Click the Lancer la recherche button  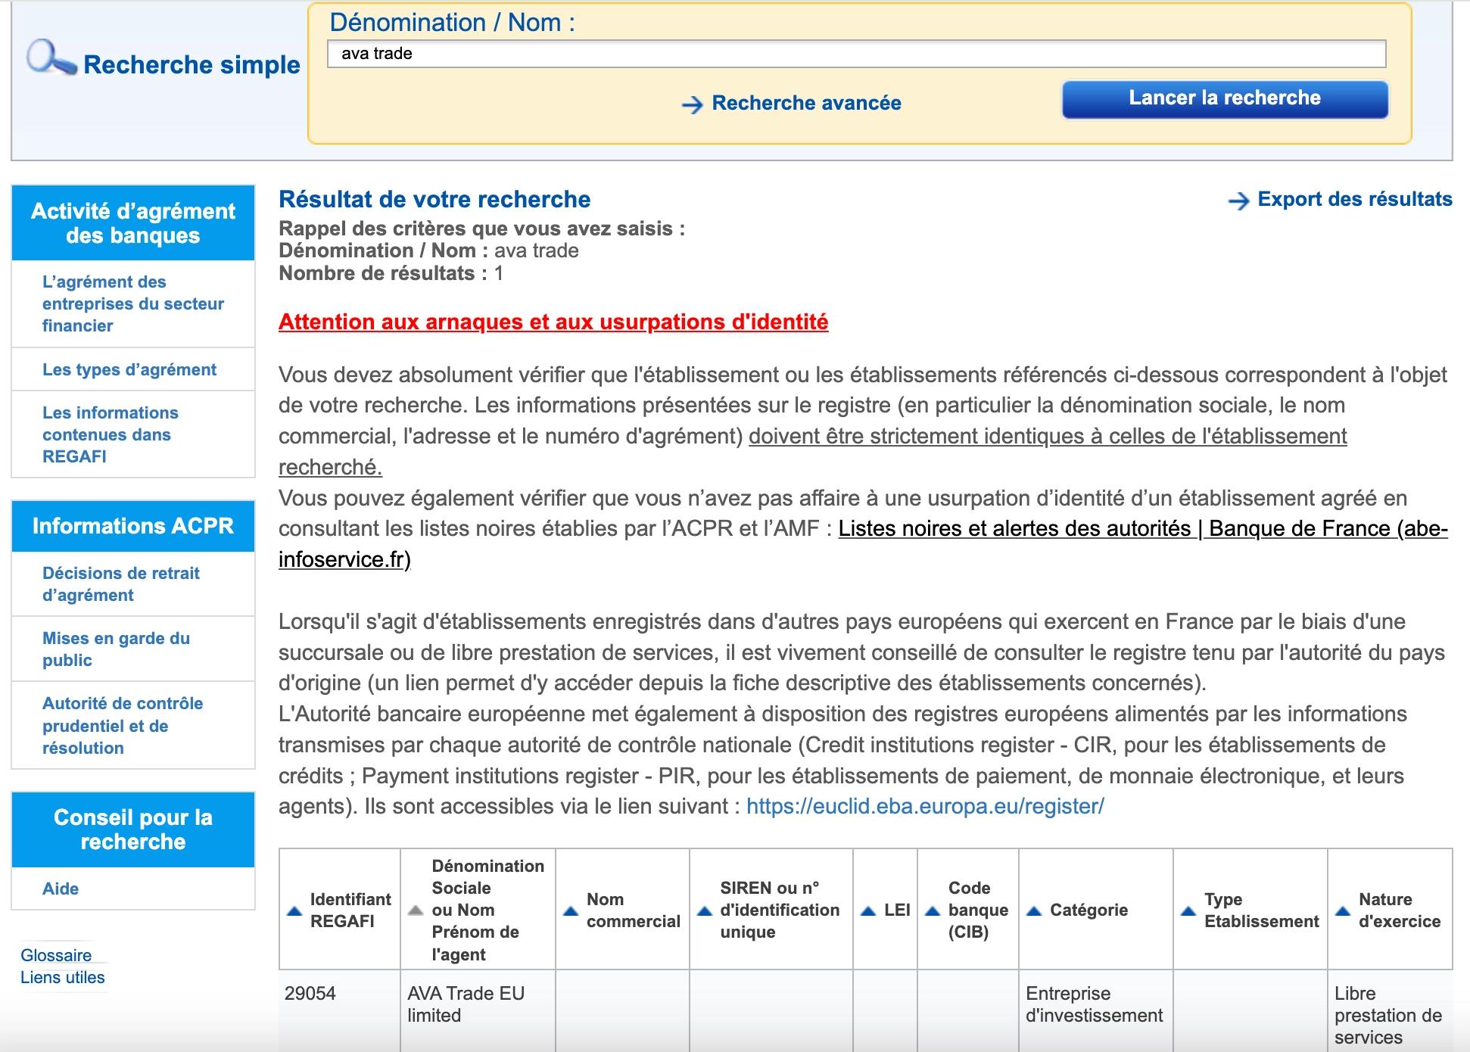1224,98
